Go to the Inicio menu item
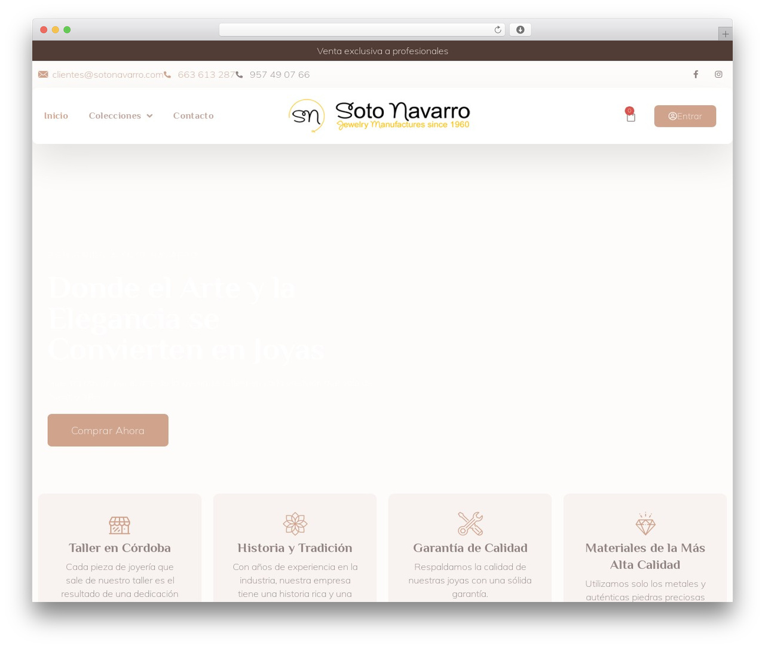Viewport: 765px width, 648px height. (x=56, y=116)
